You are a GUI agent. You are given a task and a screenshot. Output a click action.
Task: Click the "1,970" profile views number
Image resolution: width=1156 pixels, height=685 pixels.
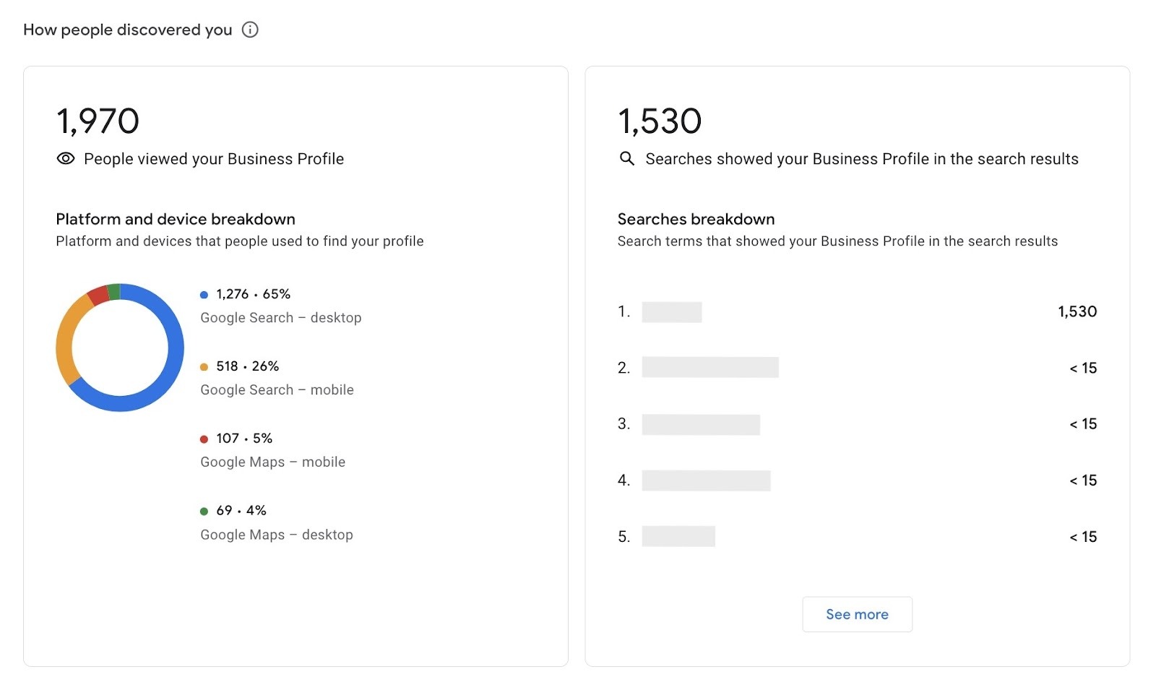click(x=98, y=120)
